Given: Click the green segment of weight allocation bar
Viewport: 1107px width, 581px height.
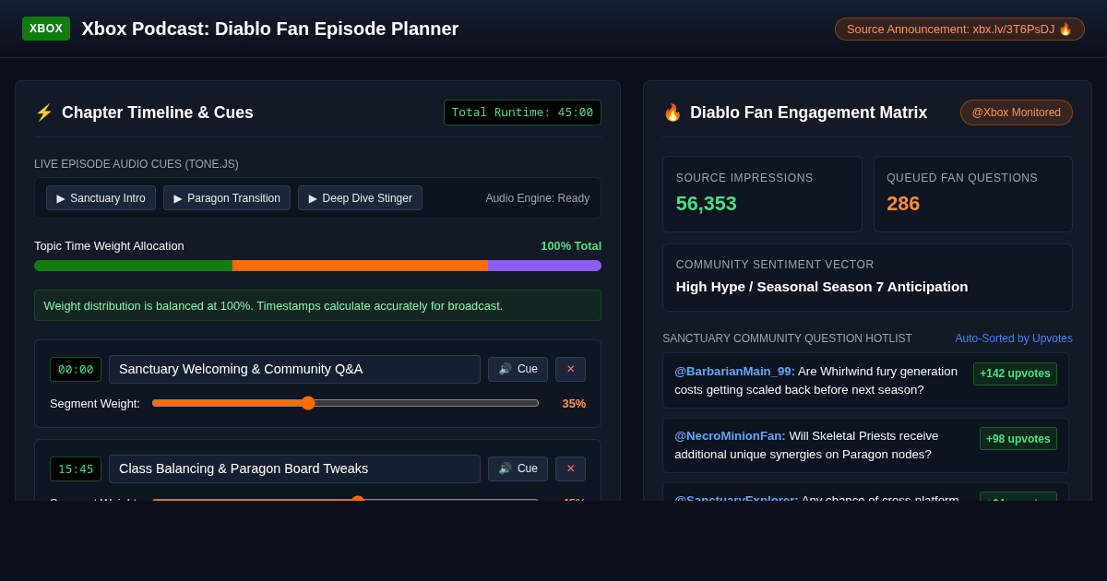Looking at the screenshot, I should [x=133, y=266].
